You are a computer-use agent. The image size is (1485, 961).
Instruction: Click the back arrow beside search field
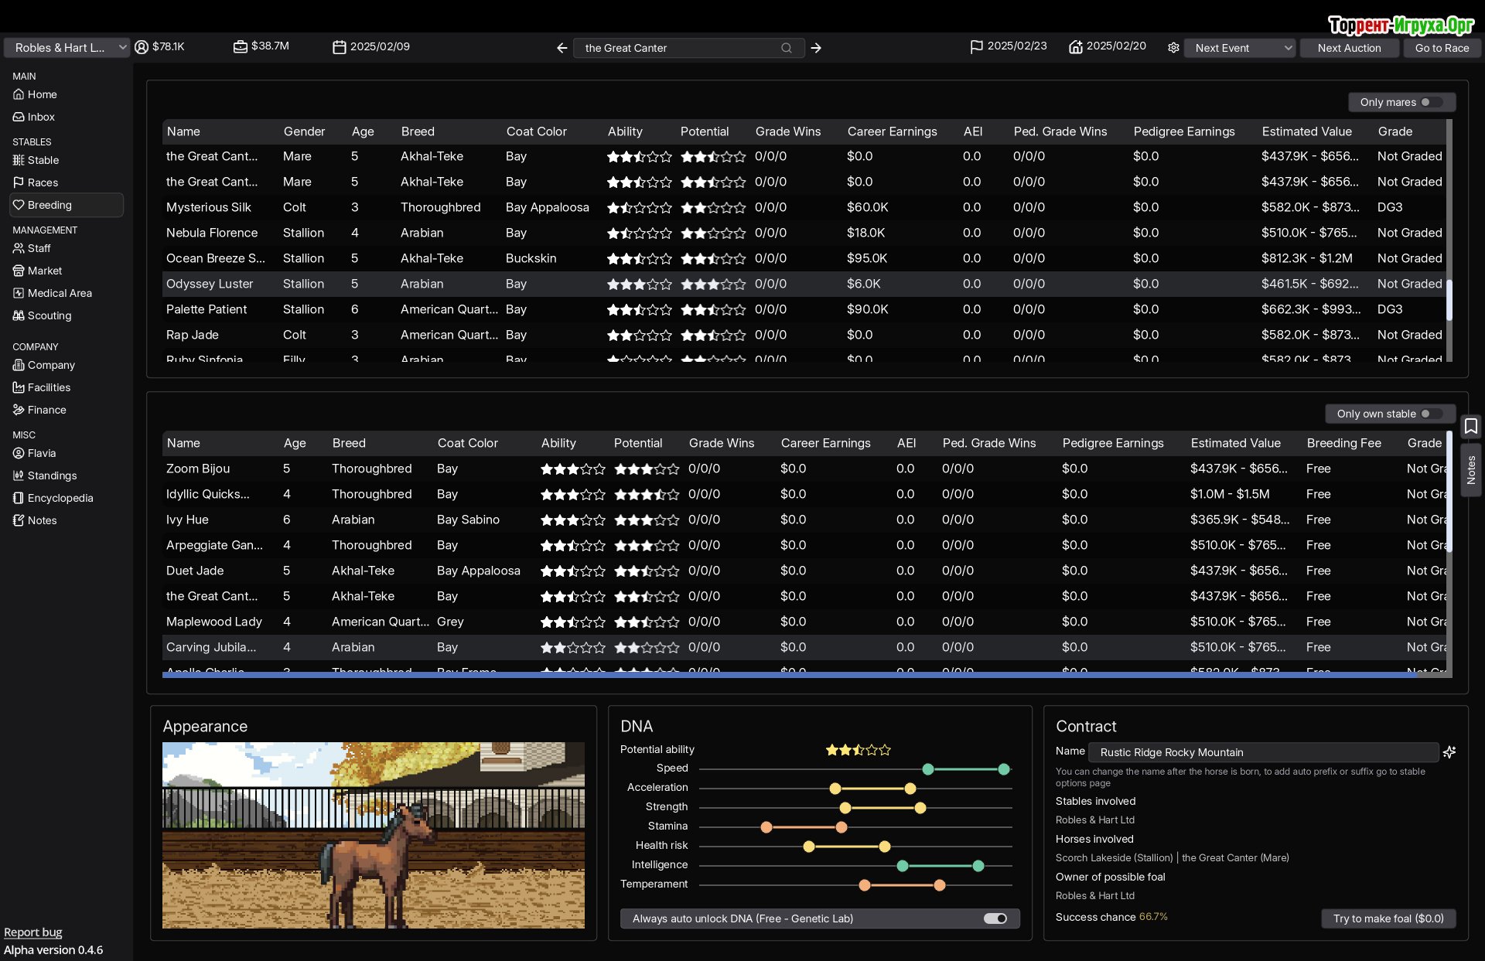[x=562, y=48]
